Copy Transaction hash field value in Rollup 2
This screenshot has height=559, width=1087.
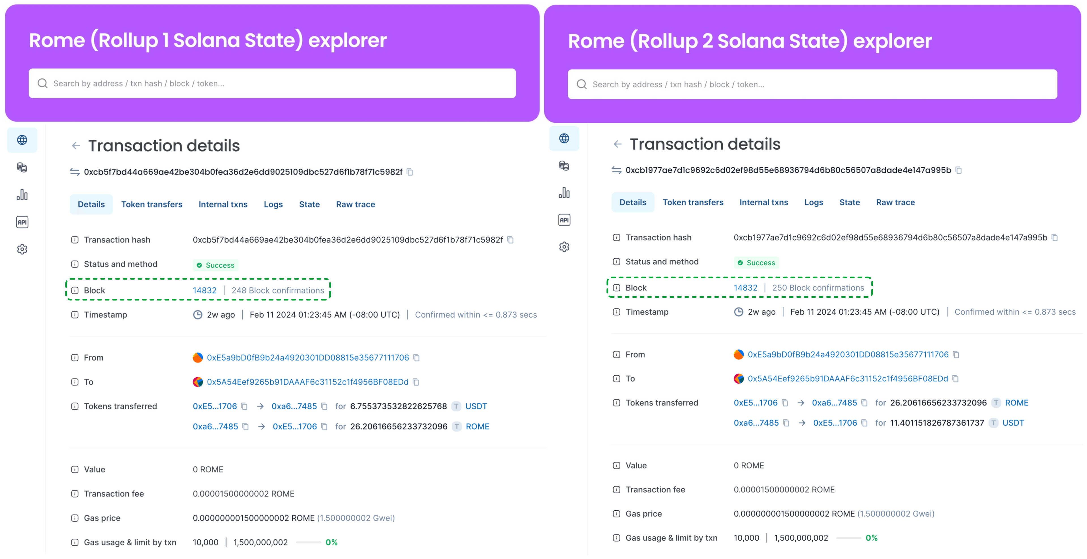(x=1054, y=238)
